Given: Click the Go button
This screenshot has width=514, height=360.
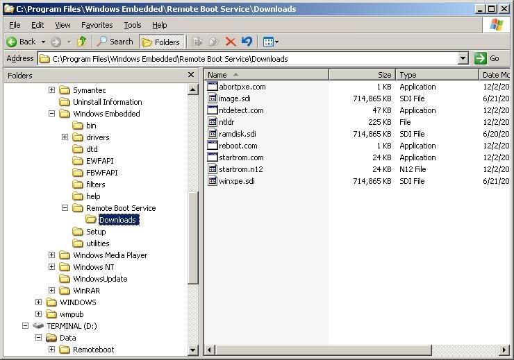Looking at the screenshot, I should (488, 59).
